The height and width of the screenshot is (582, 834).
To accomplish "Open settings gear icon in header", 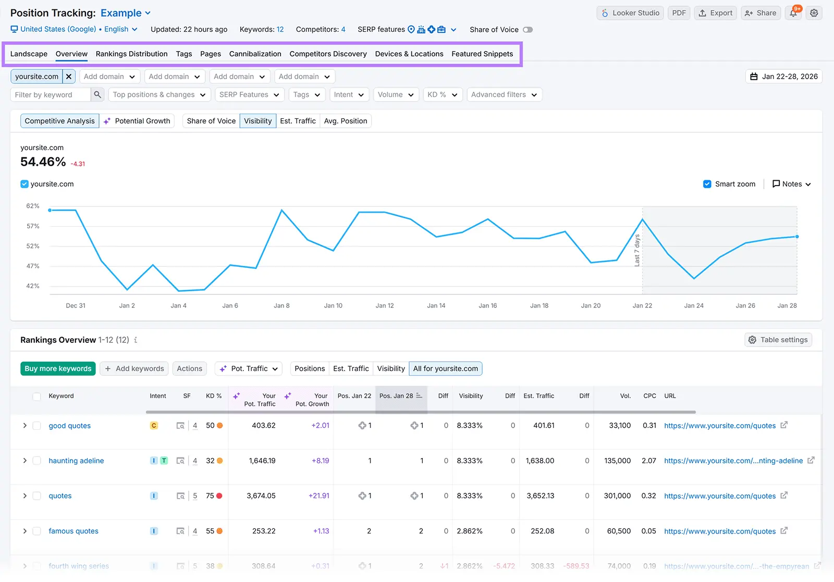I will [814, 13].
